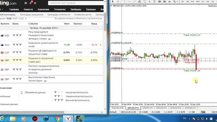Open File Explorer from the taskbar
Screen dimensions: 217x122
coord(13,119)
